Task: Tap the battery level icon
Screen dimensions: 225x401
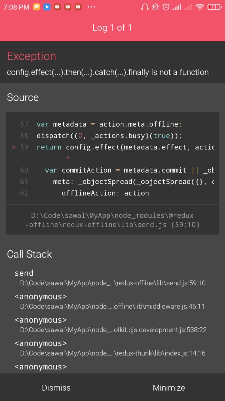Action: 214,7
